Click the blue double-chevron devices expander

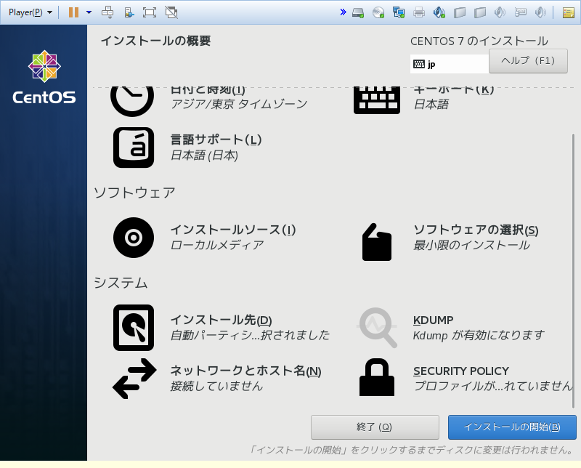[343, 12]
